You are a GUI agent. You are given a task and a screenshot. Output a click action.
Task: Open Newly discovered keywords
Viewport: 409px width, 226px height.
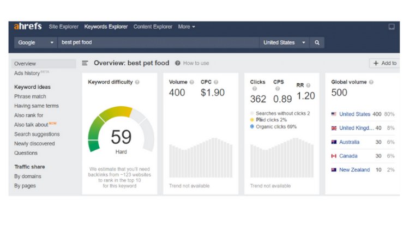coord(34,143)
